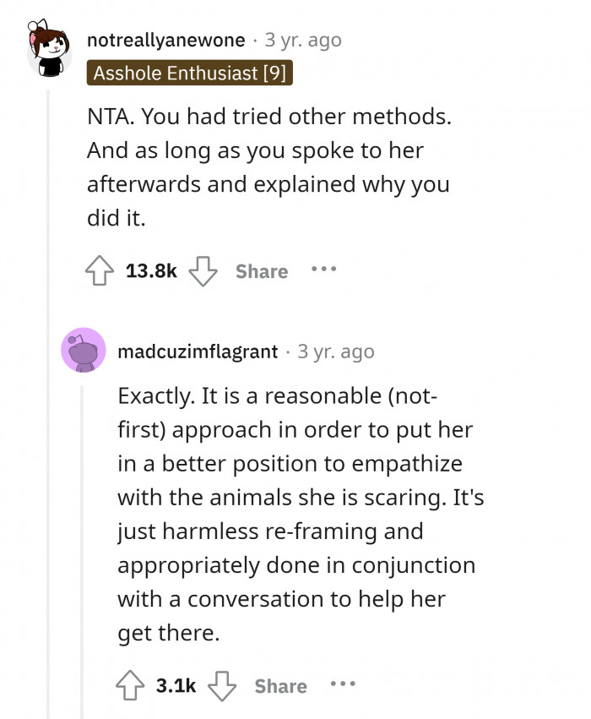Upvote madcuzimflagrant's reply
The image size is (591, 719).
point(133,685)
